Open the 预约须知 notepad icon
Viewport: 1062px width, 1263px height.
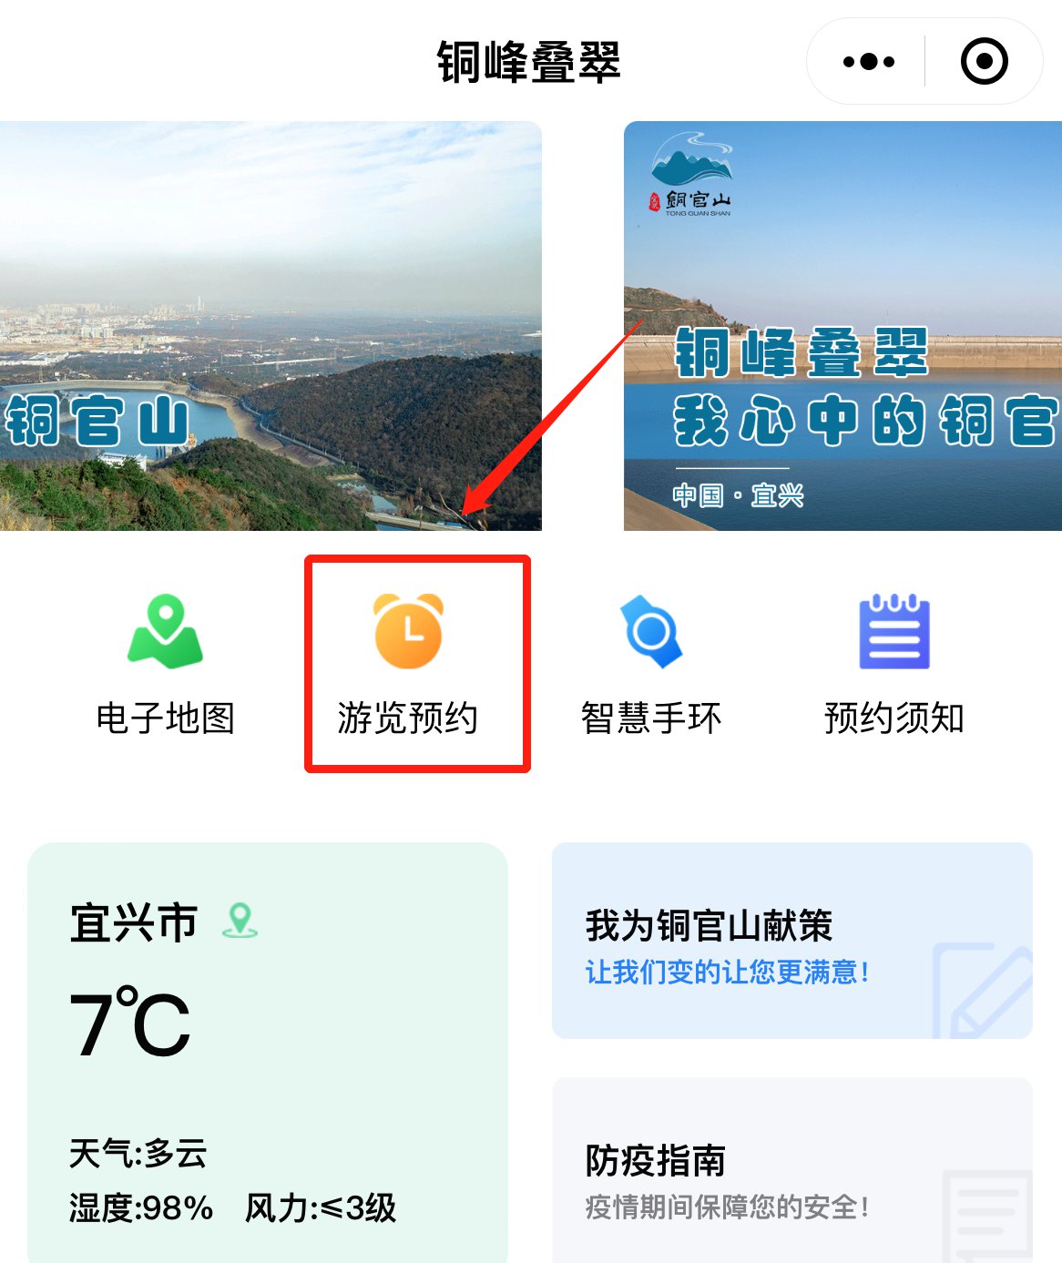tap(894, 632)
